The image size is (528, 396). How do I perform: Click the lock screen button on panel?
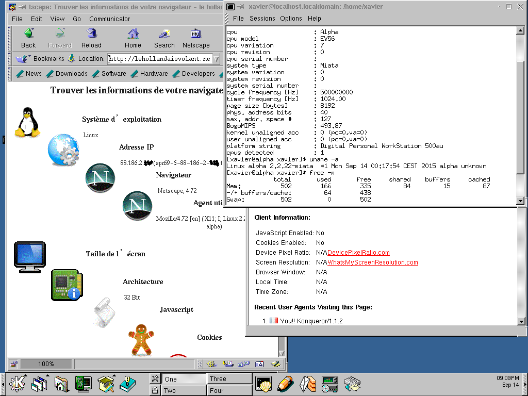pos(155,390)
